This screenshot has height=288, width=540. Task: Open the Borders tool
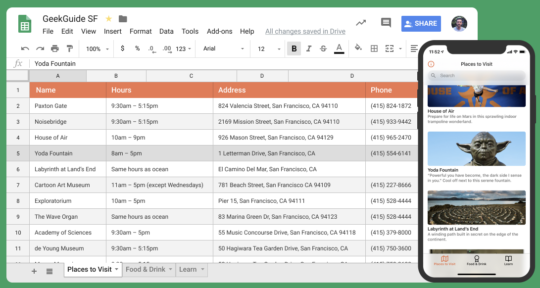374,48
